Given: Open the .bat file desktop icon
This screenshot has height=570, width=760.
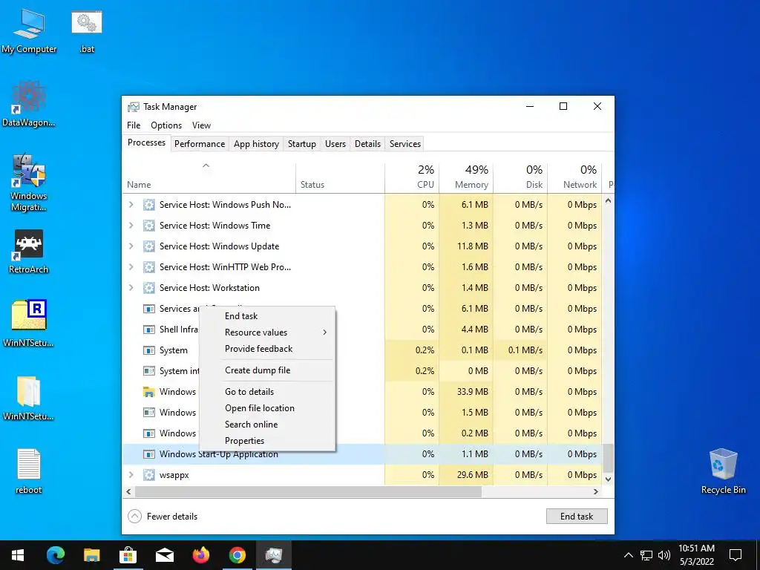Looking at the screenshot, I should tap(87, 30).
